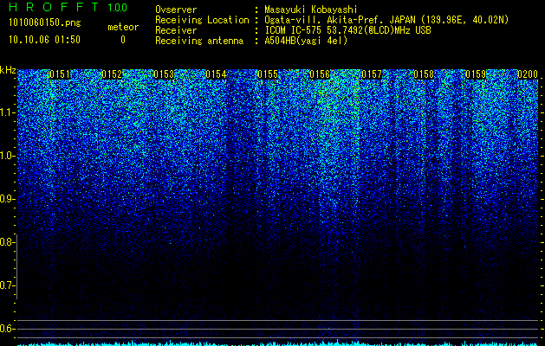Click the cyan signal level graph
Screen dimensions: 545x346
click(x=278, y=343)
